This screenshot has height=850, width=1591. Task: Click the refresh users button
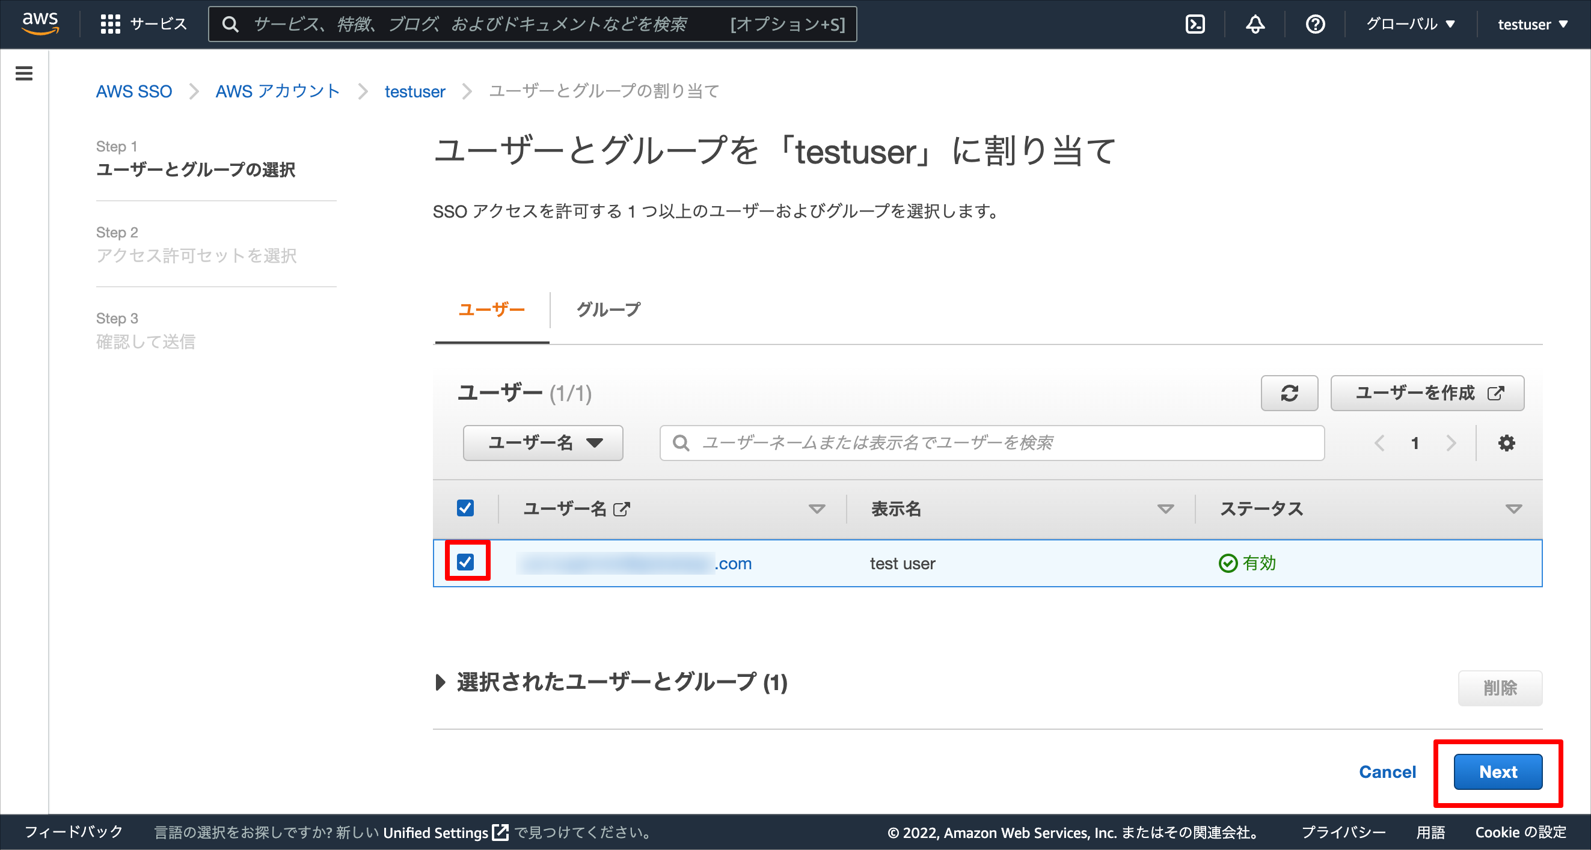pyautogui.click(x=1289, y=393)
